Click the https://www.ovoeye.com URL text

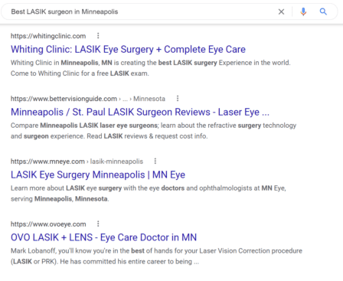[x=48, y=224]
